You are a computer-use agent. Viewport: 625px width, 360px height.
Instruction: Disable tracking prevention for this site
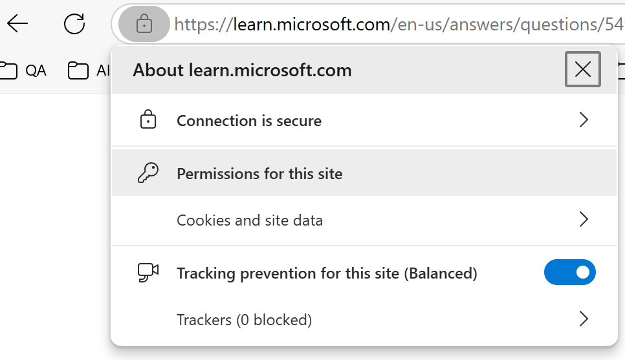point(569,273)
